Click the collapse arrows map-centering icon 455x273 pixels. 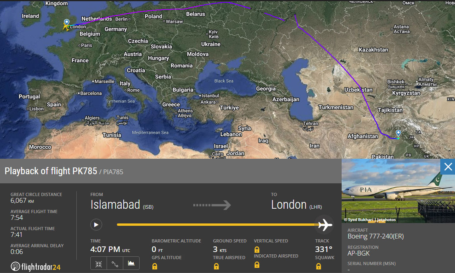[x=99, y=264]
